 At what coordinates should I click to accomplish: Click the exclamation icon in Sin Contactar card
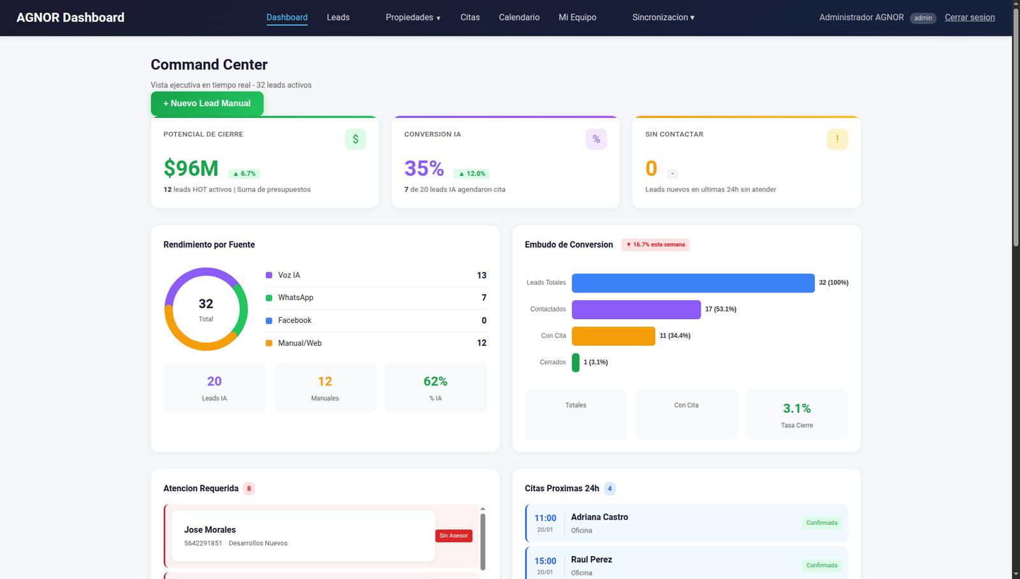(x=837, y=139)
